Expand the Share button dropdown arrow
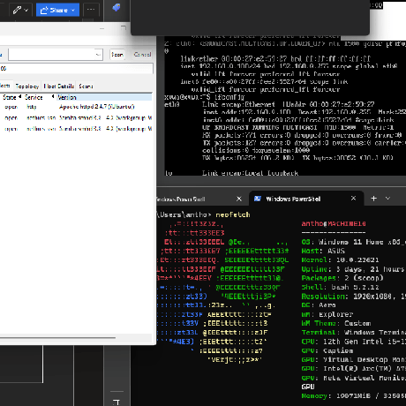406x406 pixels. click(x=74, y=11)
